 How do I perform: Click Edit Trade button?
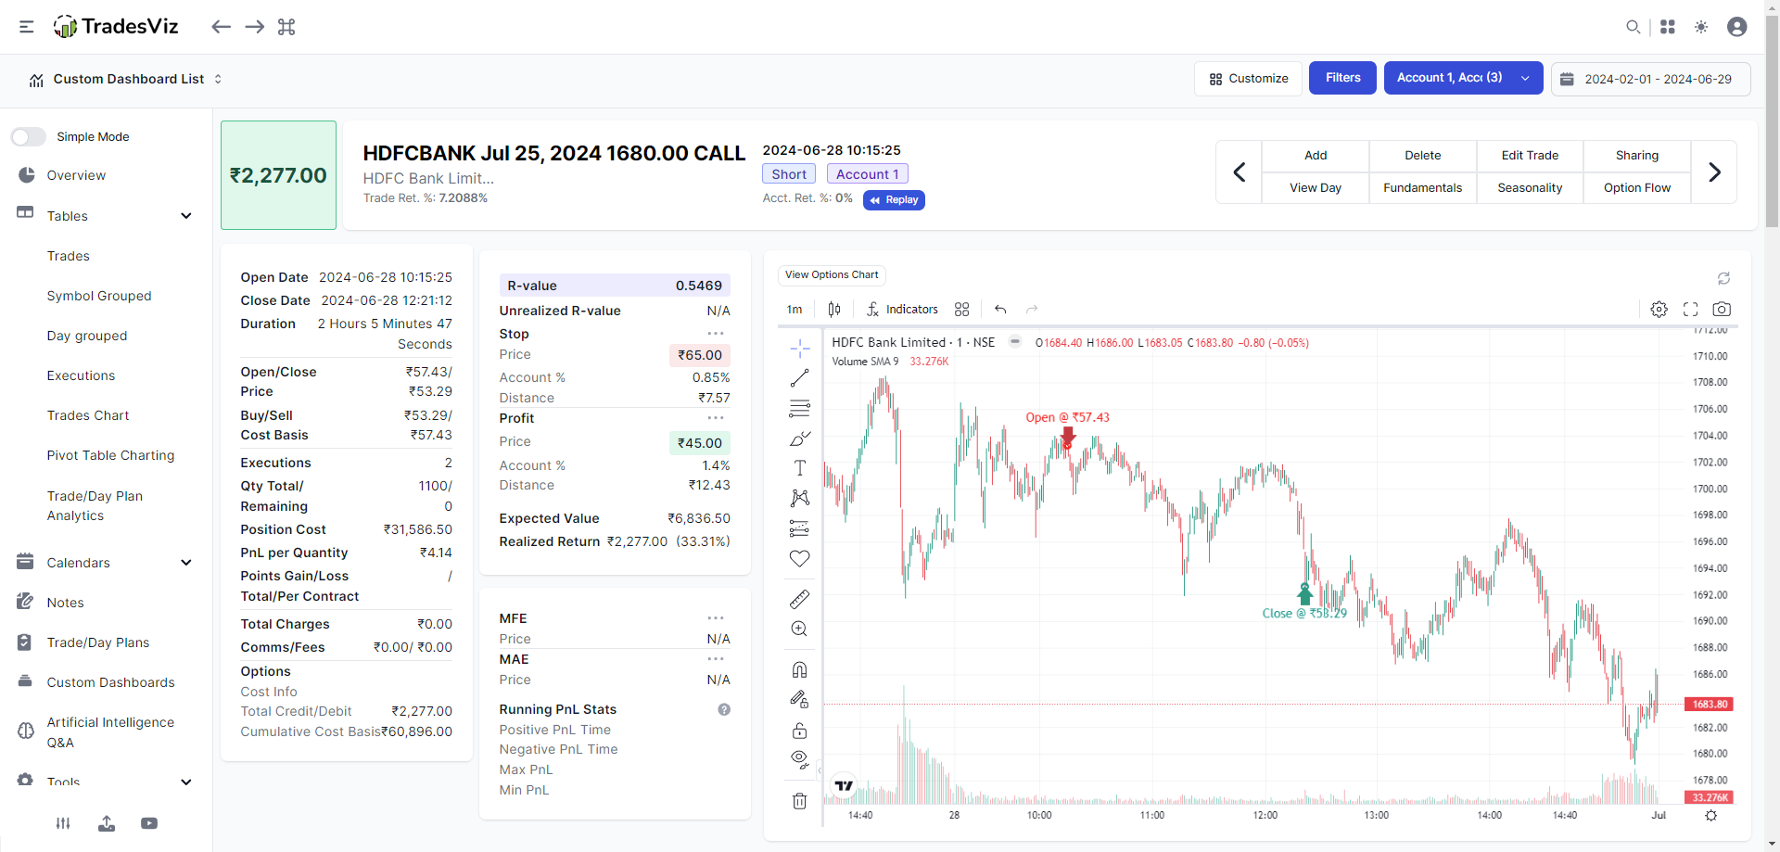(x=1530, y=156)
